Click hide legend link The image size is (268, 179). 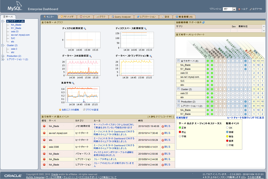pyautogui.click(x=182, y=118)
